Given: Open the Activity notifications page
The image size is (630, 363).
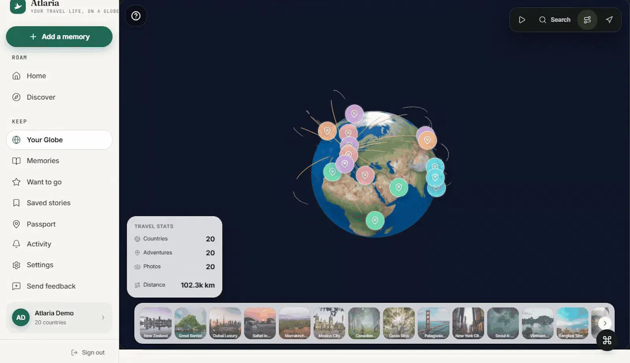Looking at the screenshot, I should 59,244.
